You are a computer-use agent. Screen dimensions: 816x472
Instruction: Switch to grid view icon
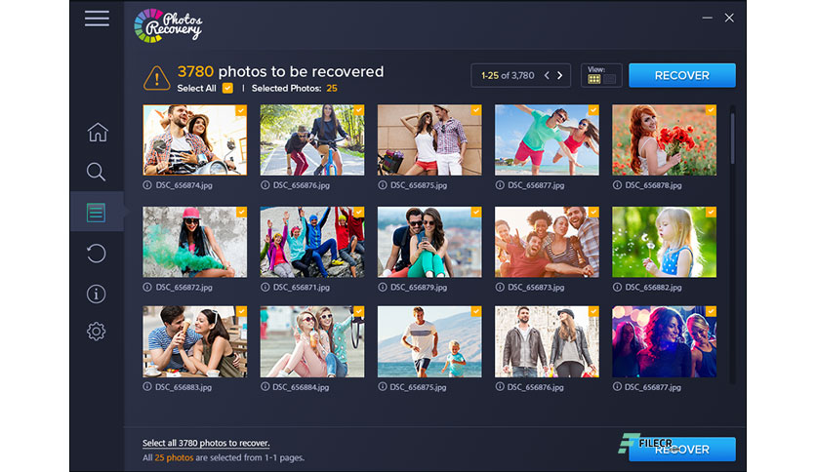coord(593,79)
